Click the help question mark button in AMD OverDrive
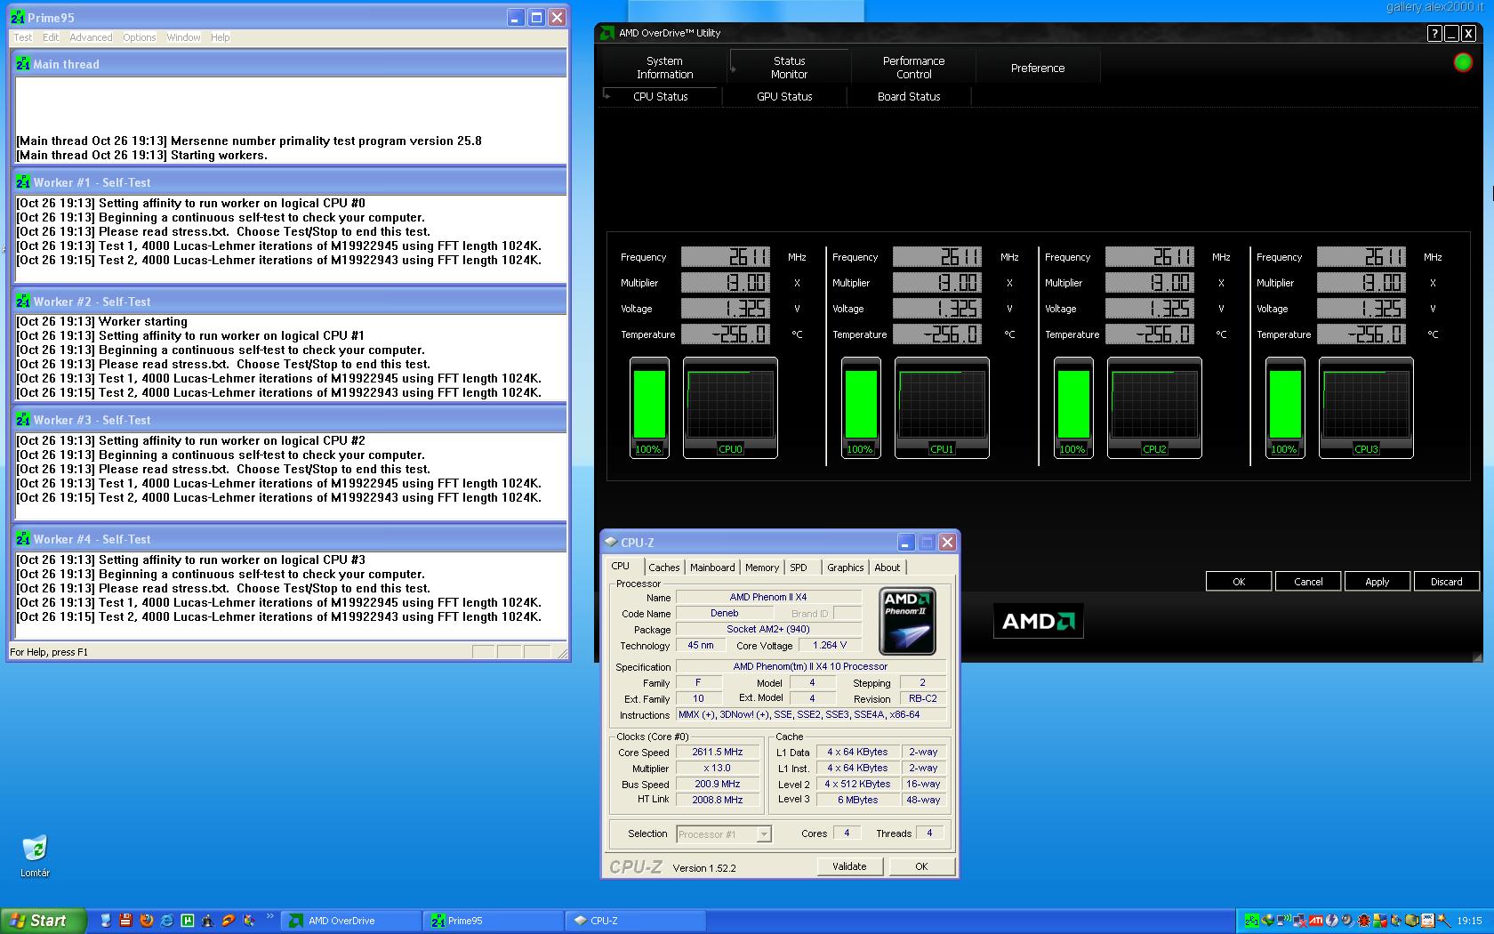 tap(1434, 33)
